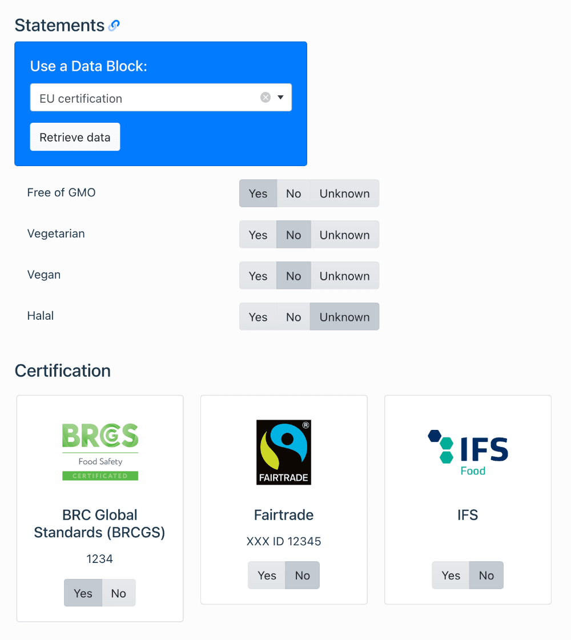
Task: Click the Certification section heading
Action: tap(63, 371)
